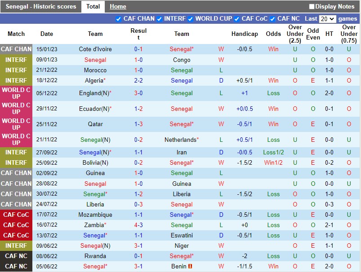Viewport: 361px width, 272px height.
Task: Click the -2 handicap in Rwanda row
Action: [245, 256]
